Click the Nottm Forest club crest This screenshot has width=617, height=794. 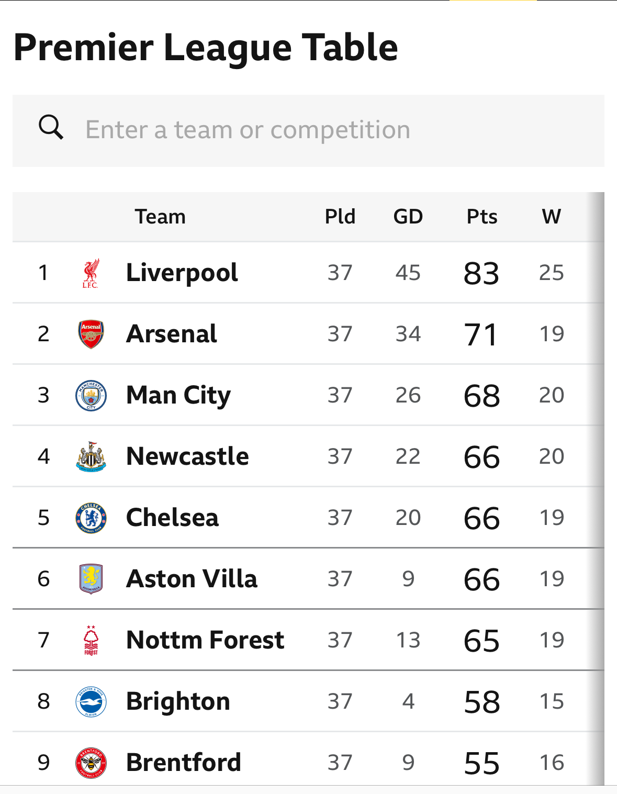click(x=91, y=640)
